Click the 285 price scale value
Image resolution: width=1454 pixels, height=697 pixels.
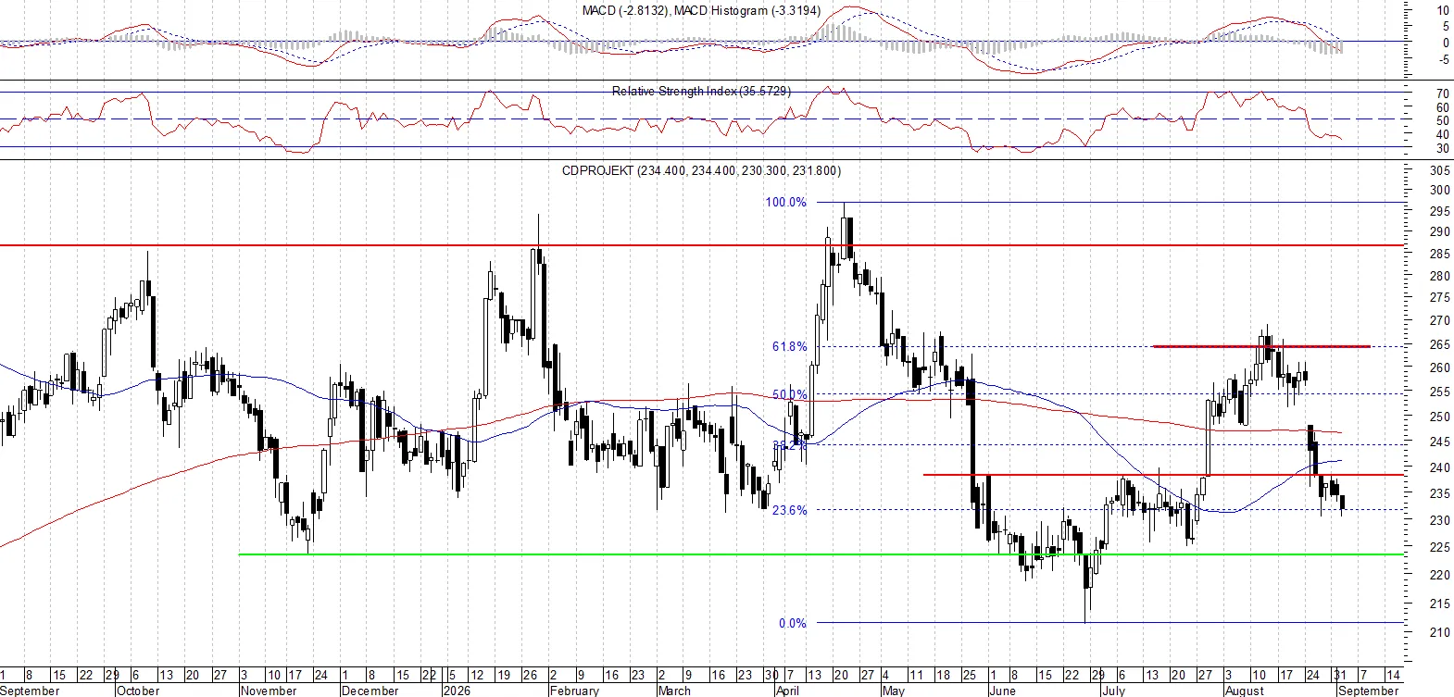[1440, 255]
